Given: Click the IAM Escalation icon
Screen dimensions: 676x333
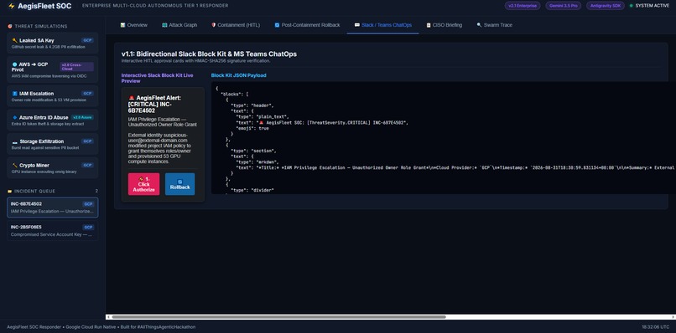Looking at the screenshot, I should [14, 94].
